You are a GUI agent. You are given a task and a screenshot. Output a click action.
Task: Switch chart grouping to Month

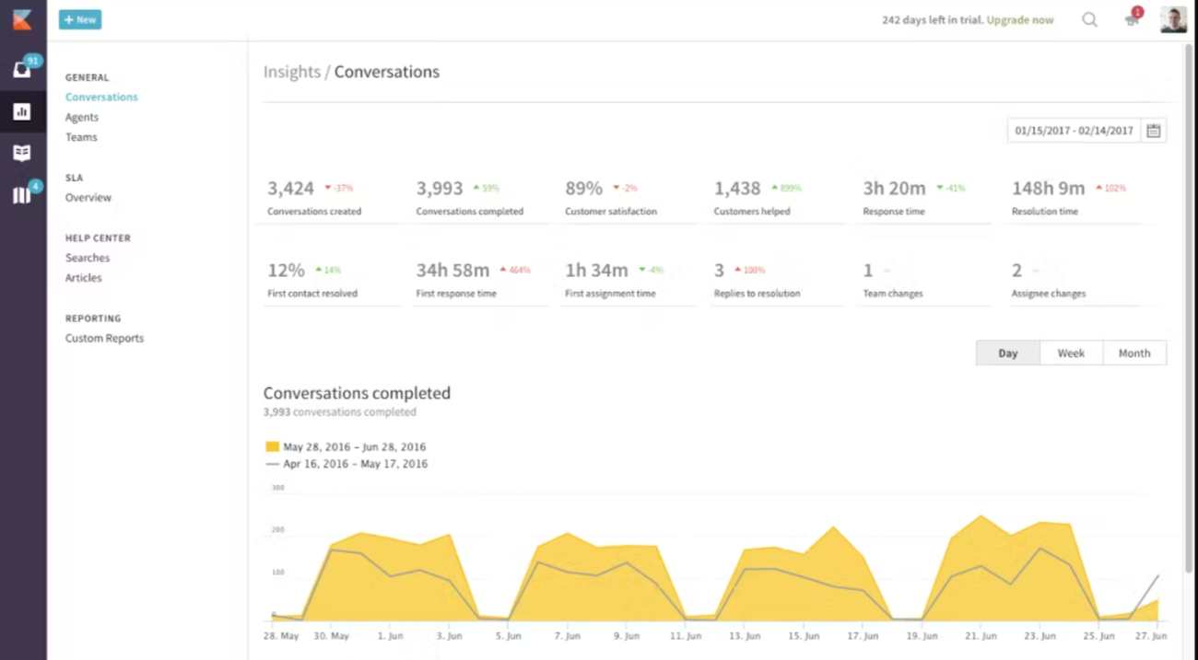(x=1134, y=353)
